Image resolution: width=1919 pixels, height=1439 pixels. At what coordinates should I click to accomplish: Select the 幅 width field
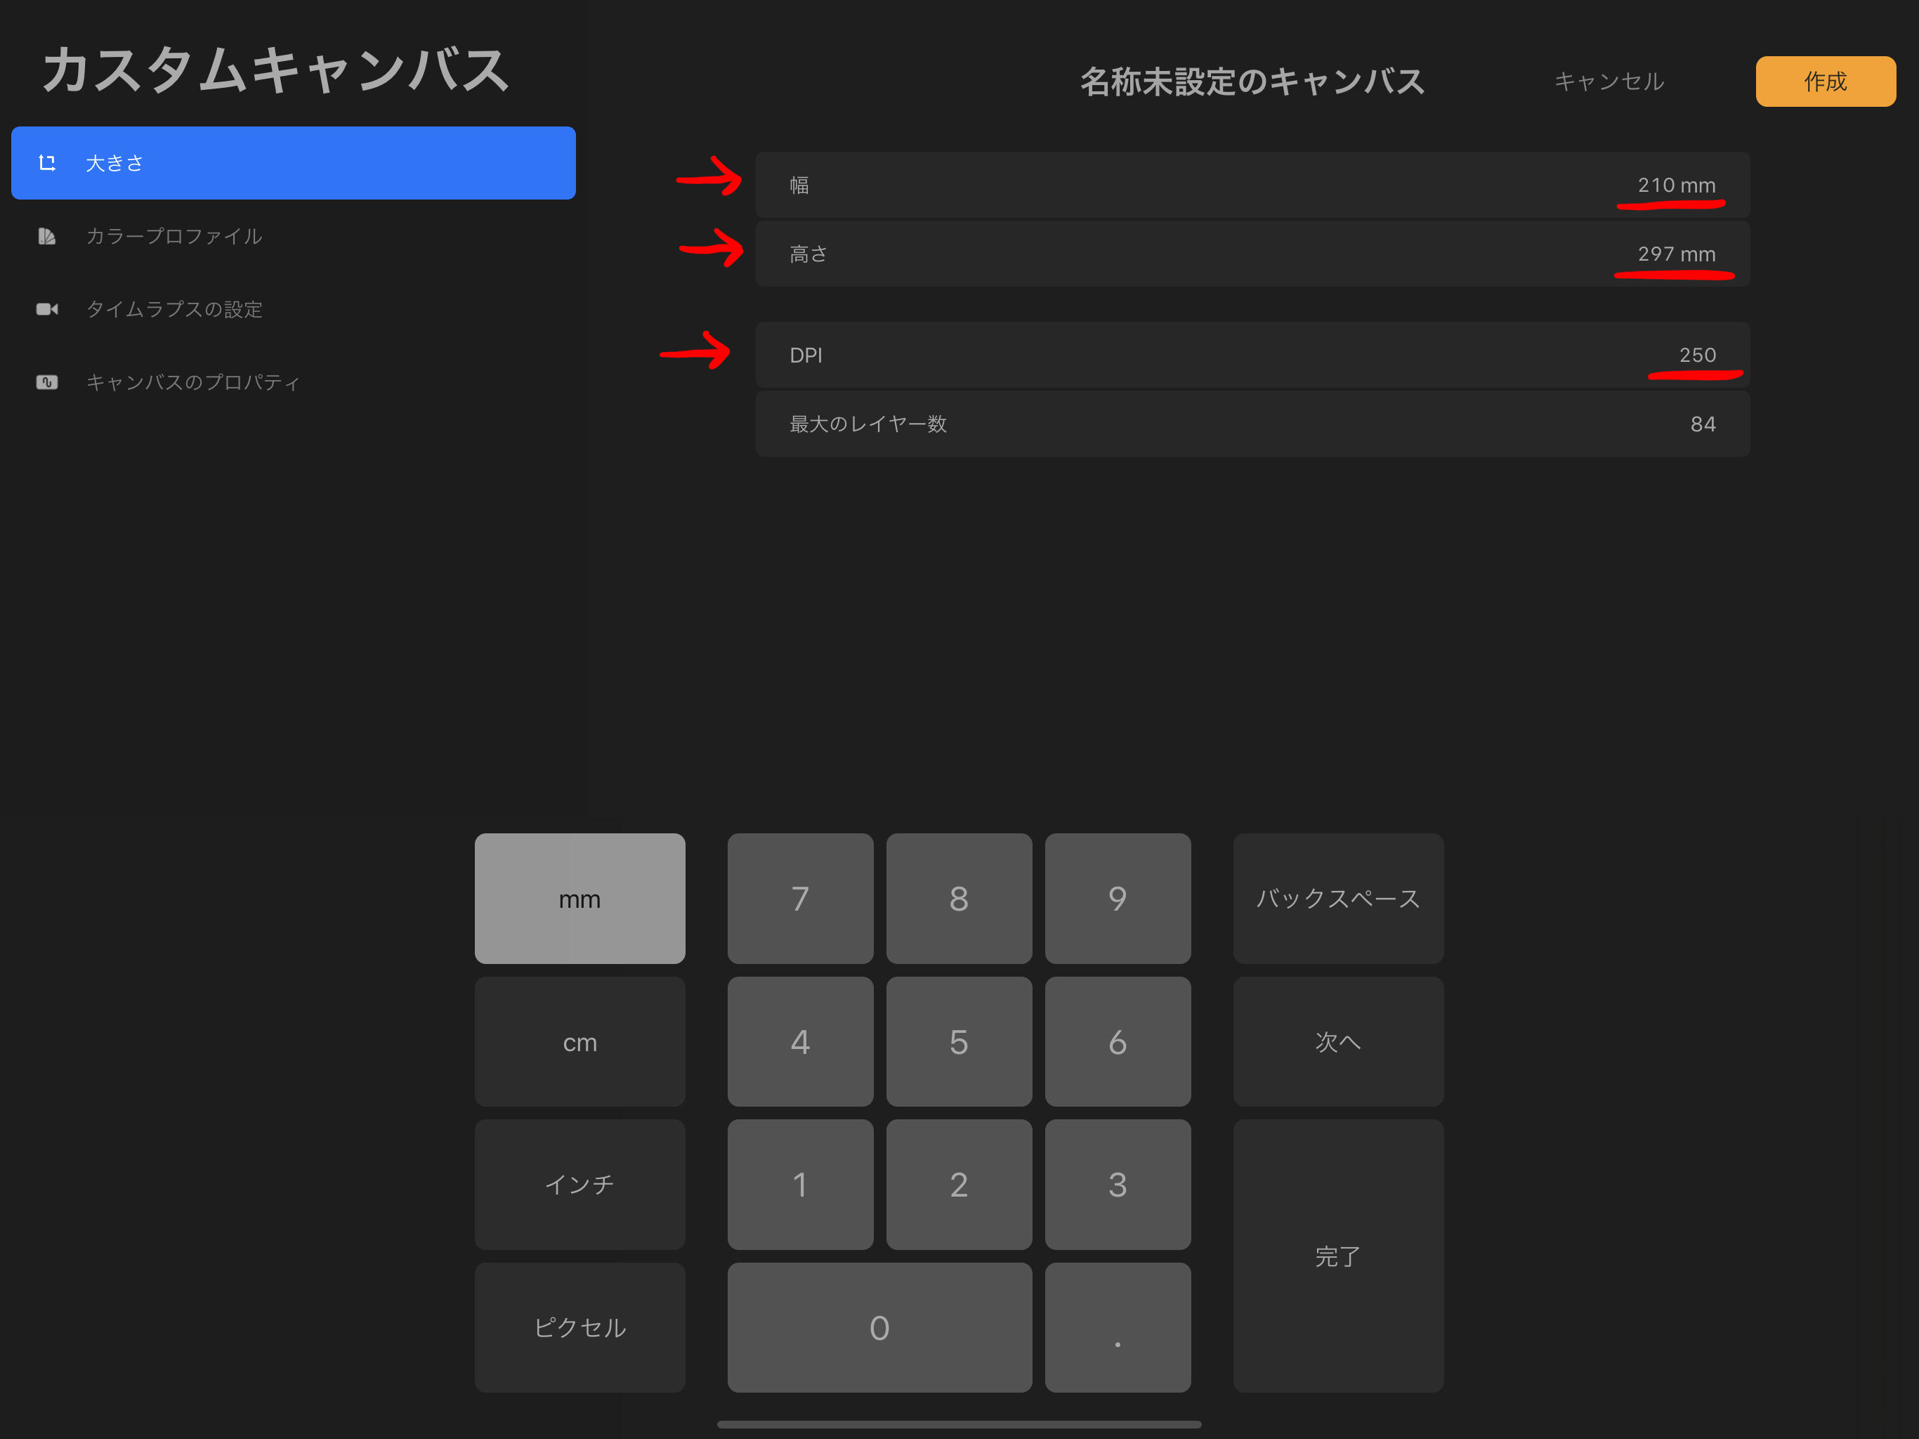pyautogui.click(x=1252, y=185)
